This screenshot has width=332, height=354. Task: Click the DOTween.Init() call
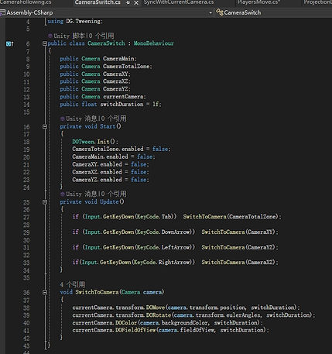tap(95, 142)
